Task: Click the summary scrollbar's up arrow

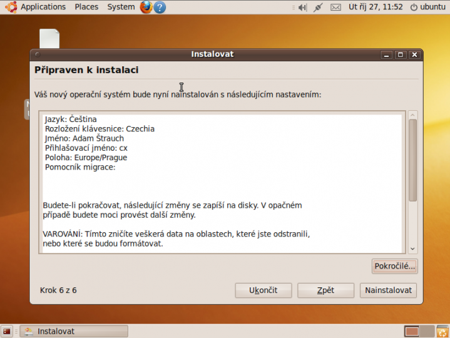Action: click(412, 115)
